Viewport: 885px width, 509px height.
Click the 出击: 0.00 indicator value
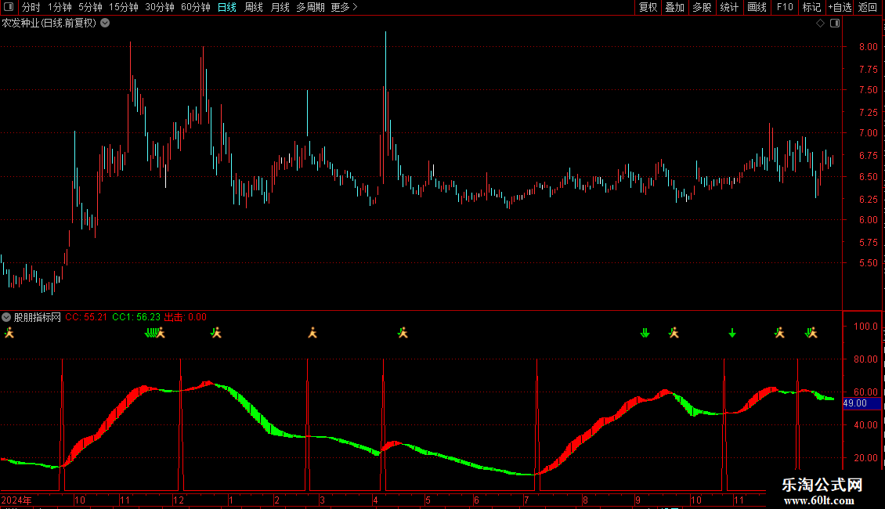point(186,317)
